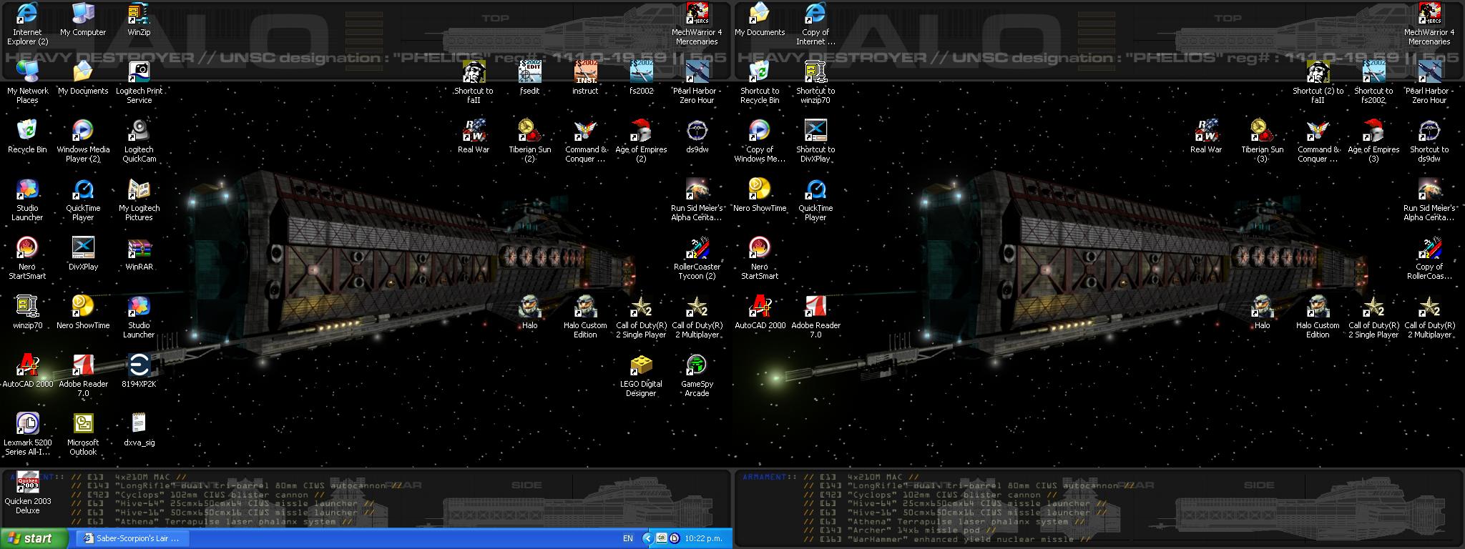Select Age of Empires (2) icon
Image resolution: width=1465 pixels, height=549 pixels.
click(641, 141)
